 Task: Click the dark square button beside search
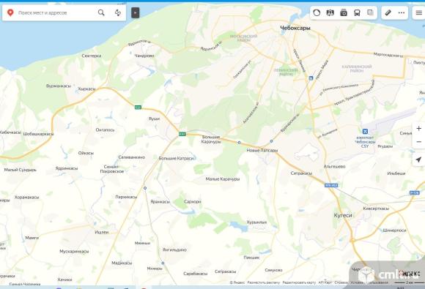[136, 12]
